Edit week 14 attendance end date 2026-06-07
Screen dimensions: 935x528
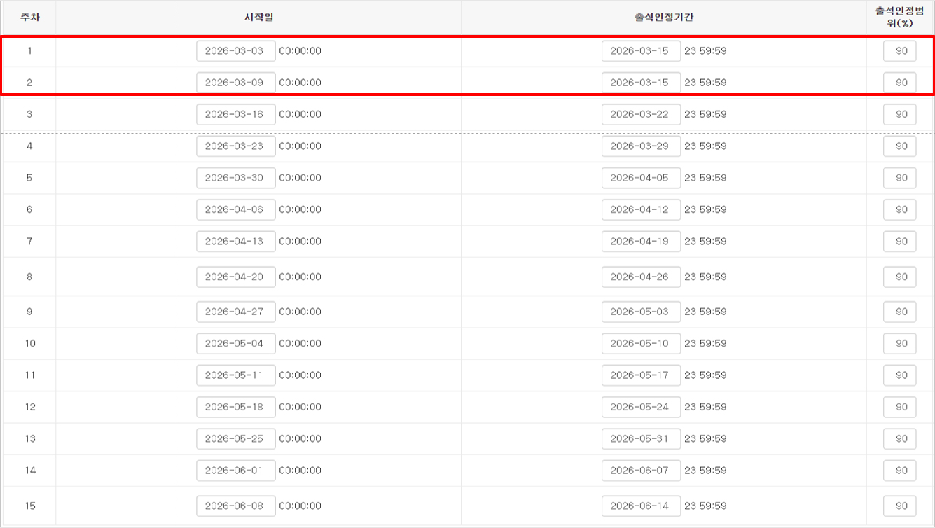(x=640, y=471)
